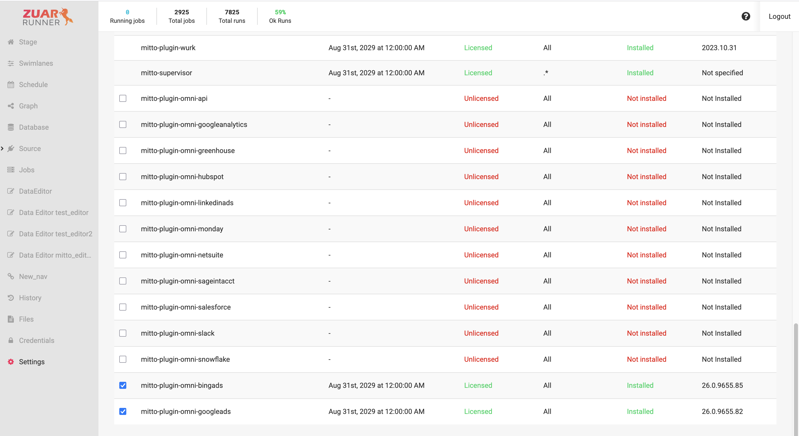Uncheck the mitto-plugin-omni-googleads checkbox
Viewport: 799px width, 436px height.
coord(123,411)
